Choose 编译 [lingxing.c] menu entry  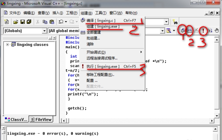click(x=112, y=20)
